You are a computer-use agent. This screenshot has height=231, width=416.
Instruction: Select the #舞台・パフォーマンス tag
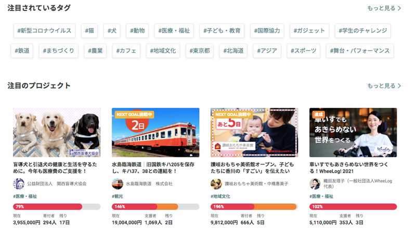[360, 51]
